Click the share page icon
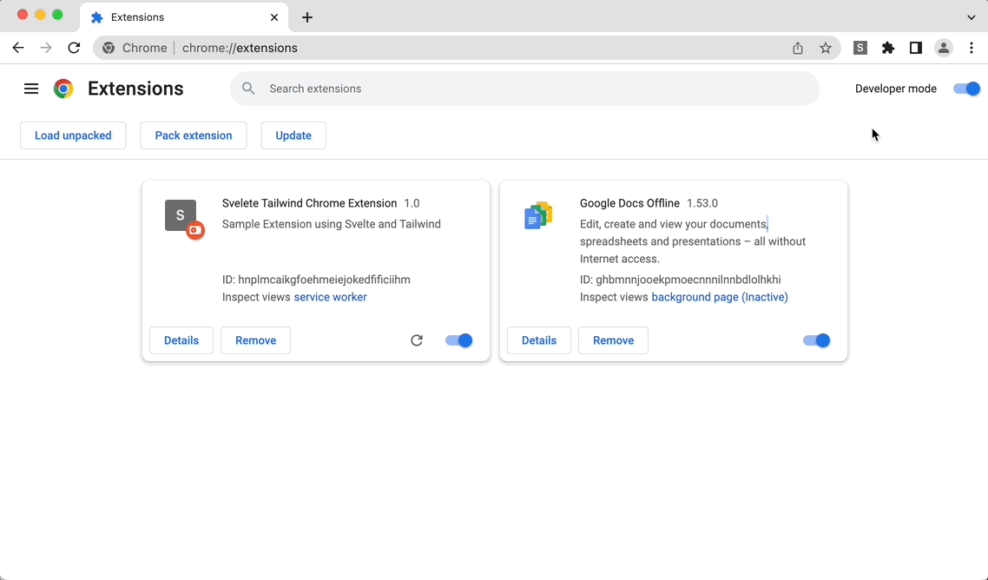Image resolution: width=988 pixels, height=580 pixels. [798, 48]
